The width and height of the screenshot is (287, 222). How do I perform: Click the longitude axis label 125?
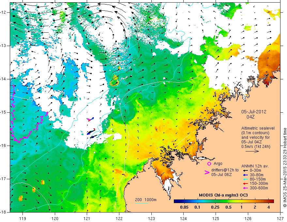[216, 218]
